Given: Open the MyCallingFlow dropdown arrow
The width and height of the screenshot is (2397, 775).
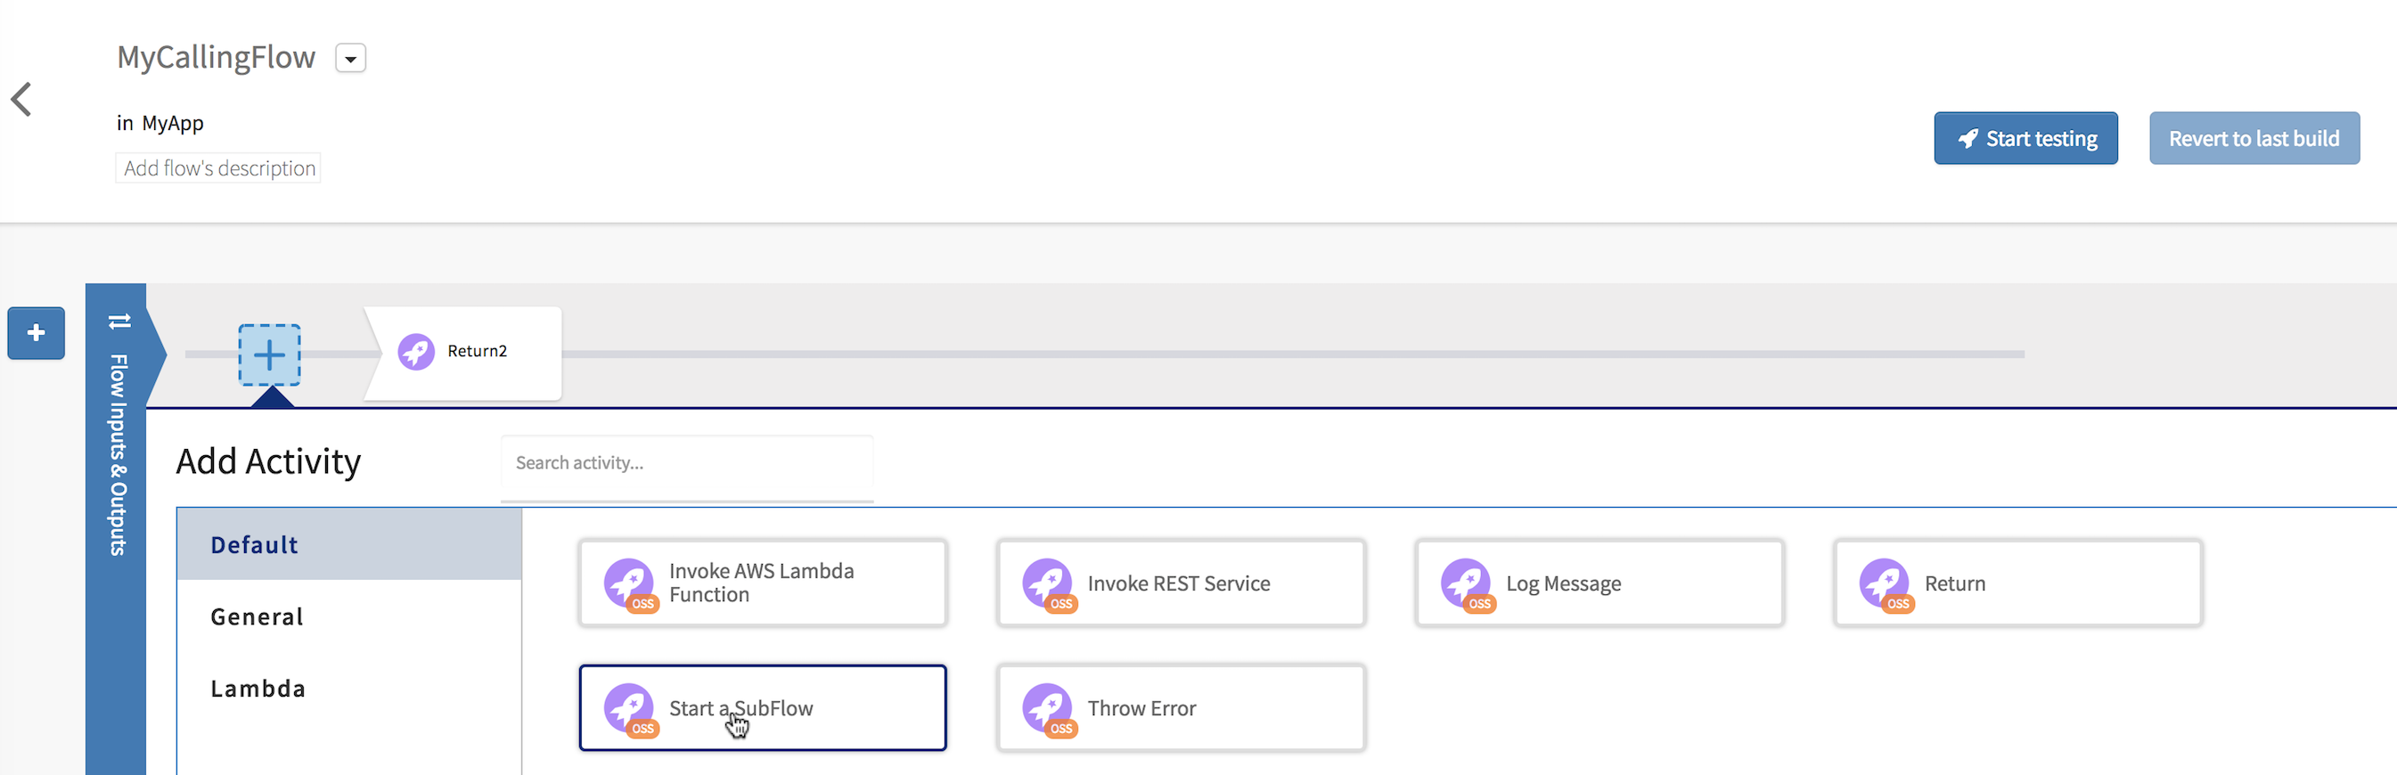Looking at the screenshot, I should tap(350, 59).
